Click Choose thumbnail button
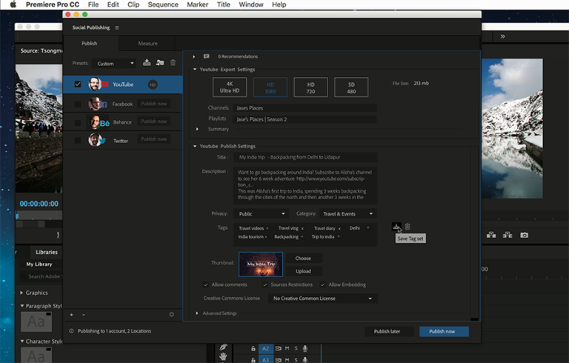569x363 pixels. pyautogui.click(x=303, y=258)
